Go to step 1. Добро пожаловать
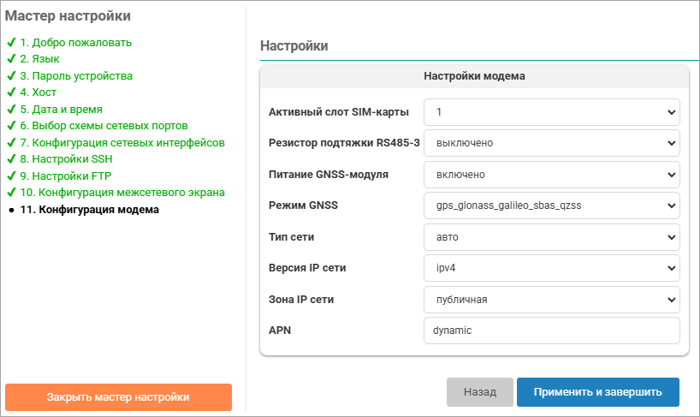The height and width of the screenshot is (417, 700). [75, 42]
